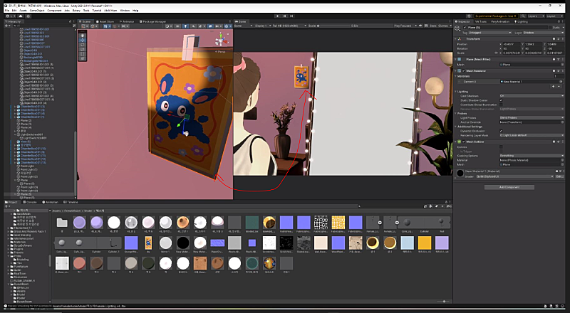Click the Add Component button
This screenshot has width=570, height=313.
509,187
